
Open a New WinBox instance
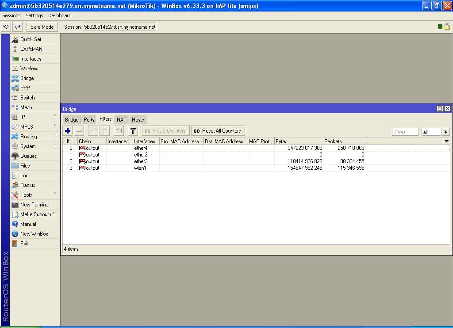coord(35,234)
